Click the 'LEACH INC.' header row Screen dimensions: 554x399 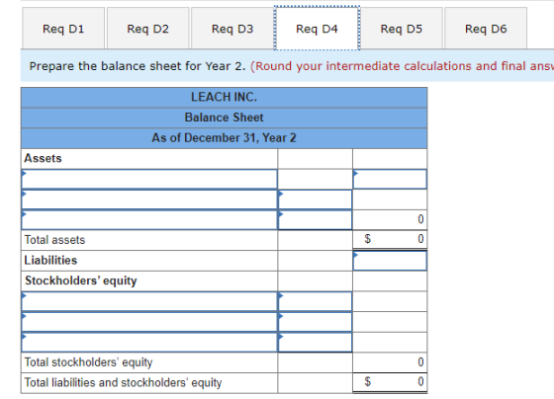click(x=224, y=98)
